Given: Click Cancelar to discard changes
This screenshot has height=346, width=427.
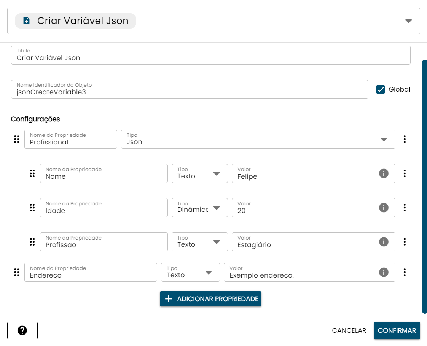Looking at the screenshot, I should pos(349,330).
